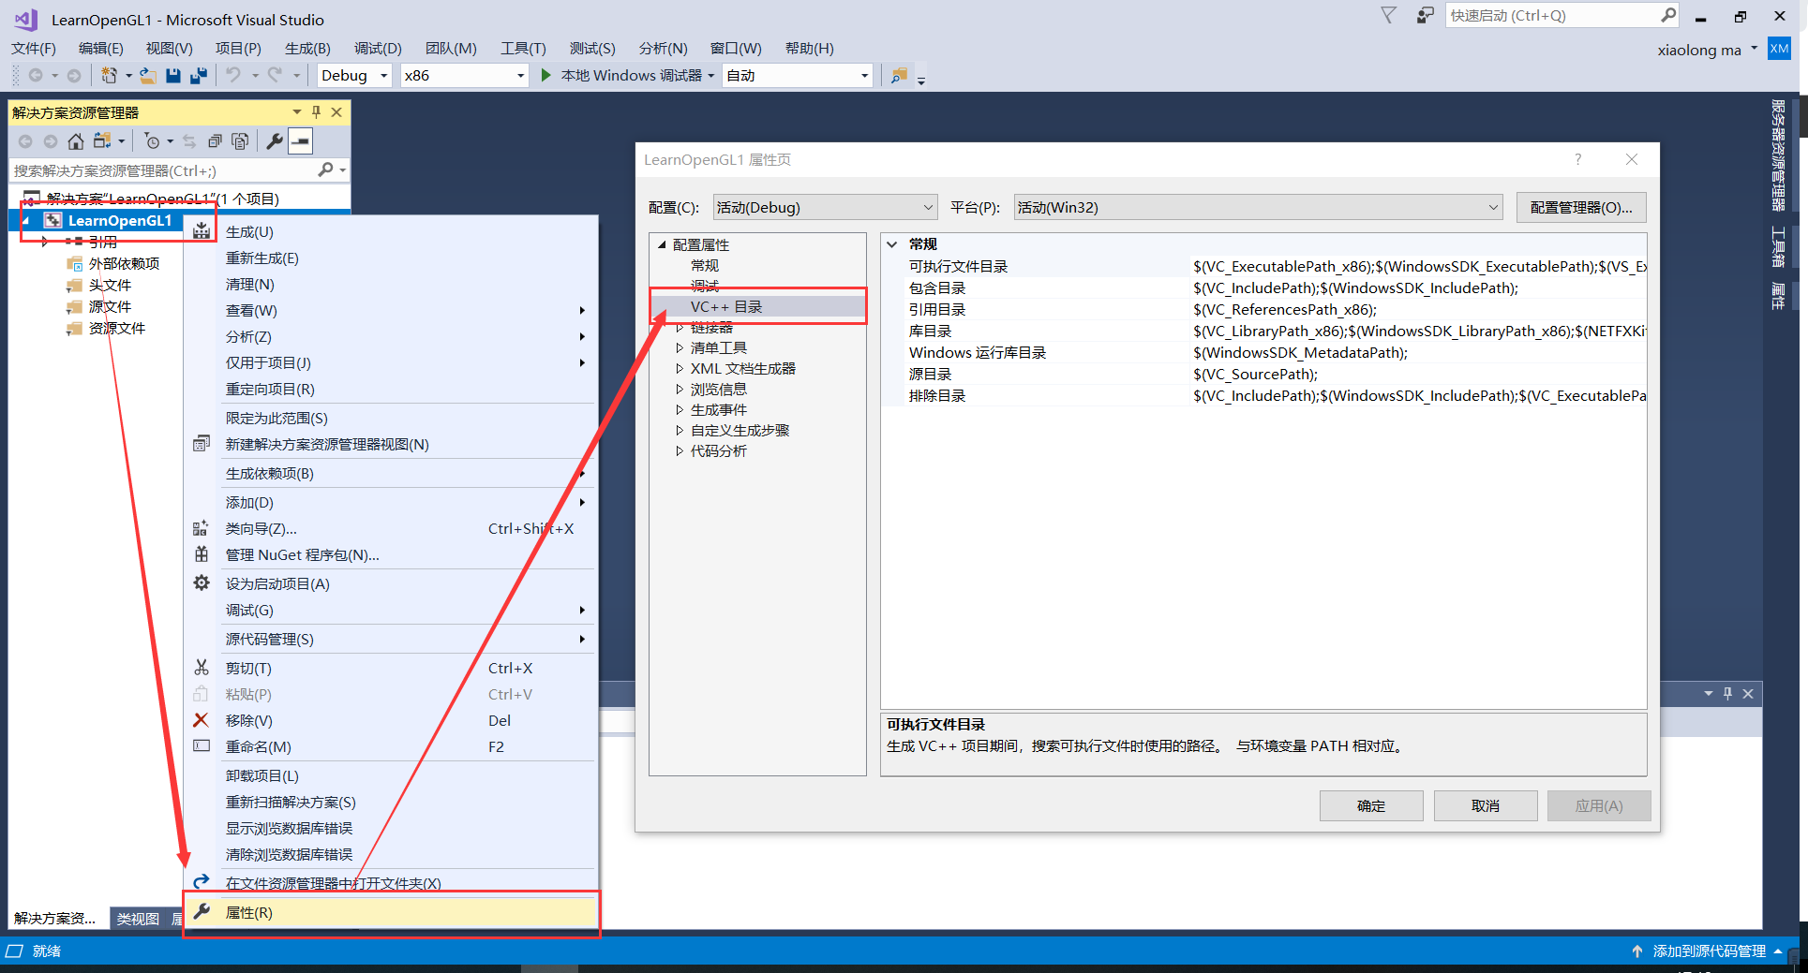
Task: Click the help question mark in property dialog
Action: [x=1578, y=159]
